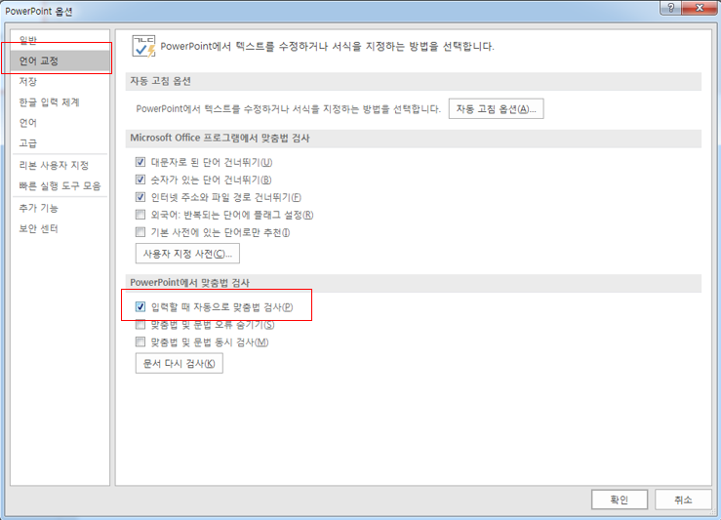The height and width of the screenshot is (520, 721).
Task: Select the 언어 교정 category
Action: tap(60, 61)
